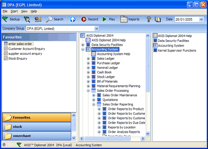Click the tree horizontal scroll right arrow
The width and height of the screenshot is (208, 149).
coord(143,138)
